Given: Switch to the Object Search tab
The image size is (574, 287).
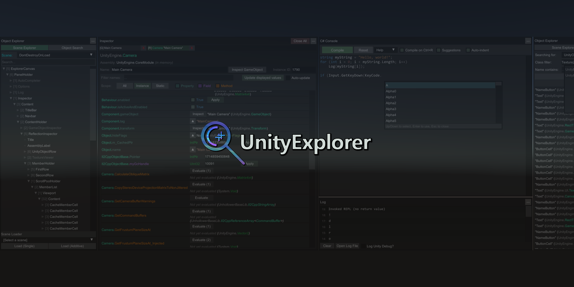Looking at the screenshot, I should (72, 48).
